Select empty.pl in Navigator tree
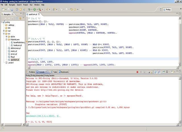Screen dimensions: 182x132 tap(14, 51)
